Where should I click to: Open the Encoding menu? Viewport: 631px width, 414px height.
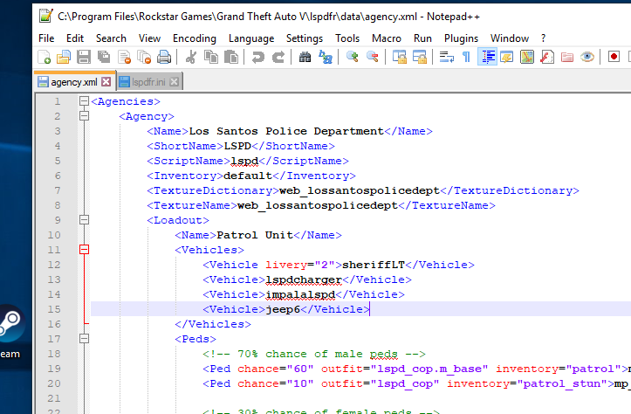point(194,38)
